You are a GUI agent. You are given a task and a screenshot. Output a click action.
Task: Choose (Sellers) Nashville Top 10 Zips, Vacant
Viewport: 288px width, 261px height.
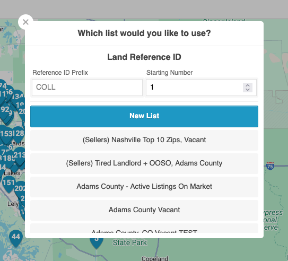(x=144, y=140)
